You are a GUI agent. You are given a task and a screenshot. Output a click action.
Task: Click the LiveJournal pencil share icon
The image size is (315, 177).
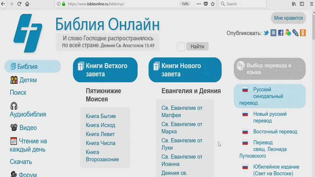click(x=295, y=33)
